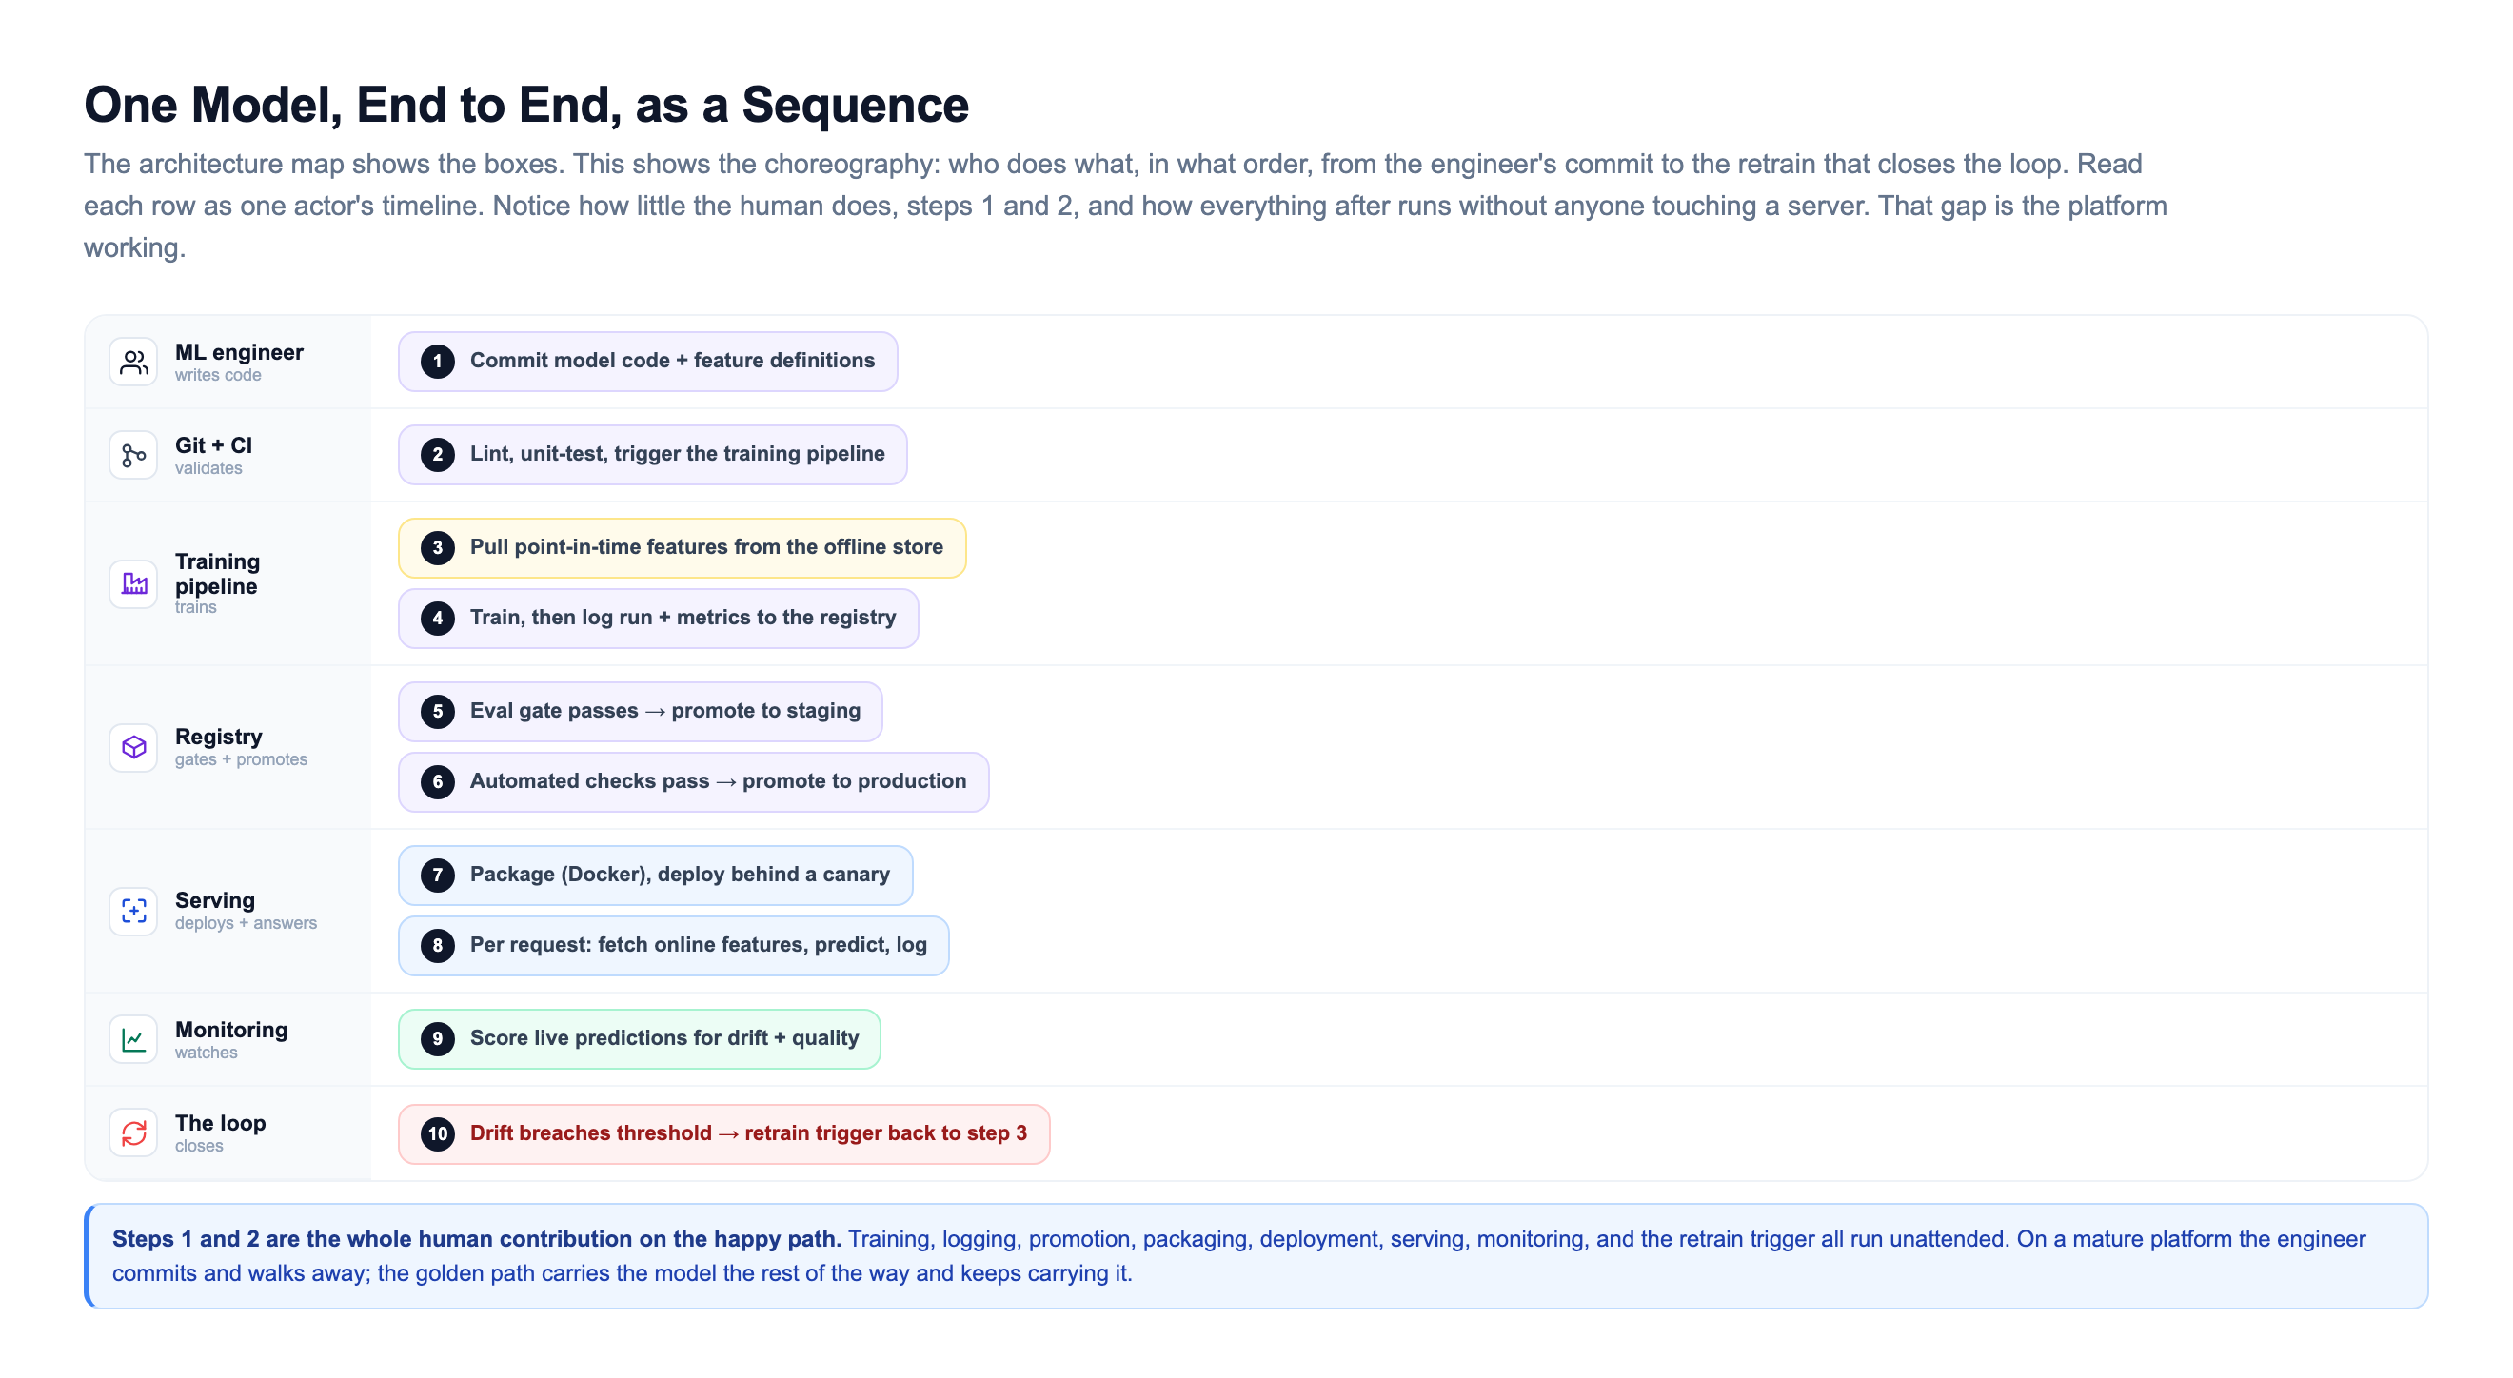Select step 9 Score live predictions chip
This screenshot has height=1378, width=2513.
tap(639, 1039)
